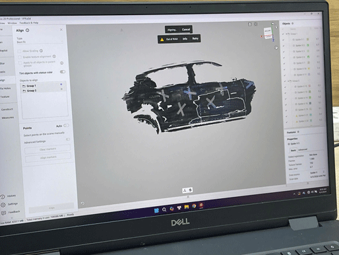
Task: Collapse Group 2 tree arrow in Objects panel
Action: pos(288,81)
